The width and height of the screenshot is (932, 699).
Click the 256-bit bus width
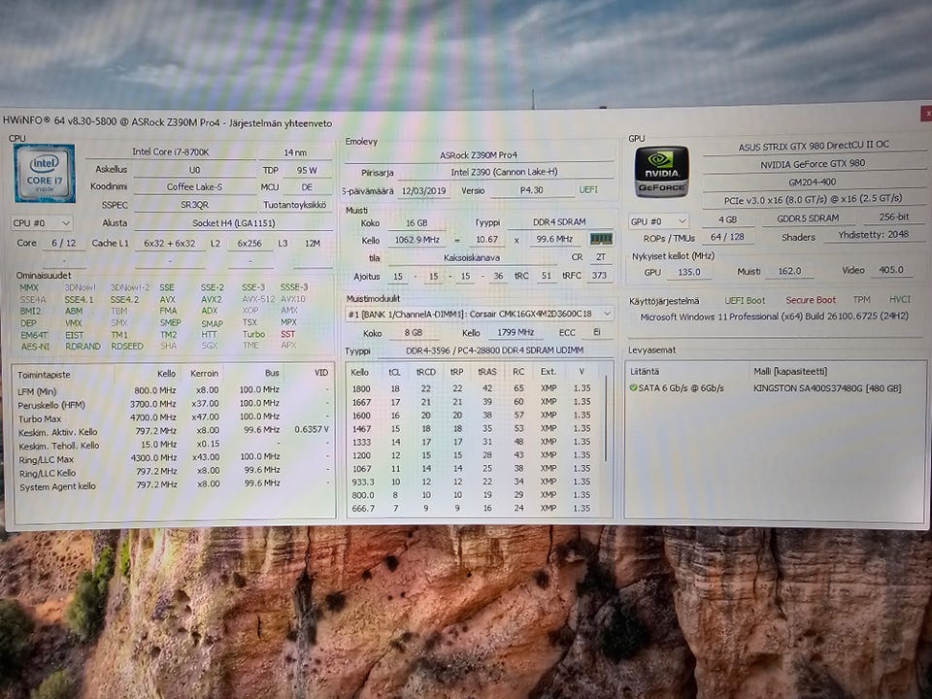click(894, 216)
